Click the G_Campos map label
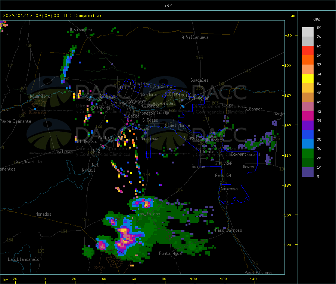Screen dimensions: 336x284 (x=254, y=109)
